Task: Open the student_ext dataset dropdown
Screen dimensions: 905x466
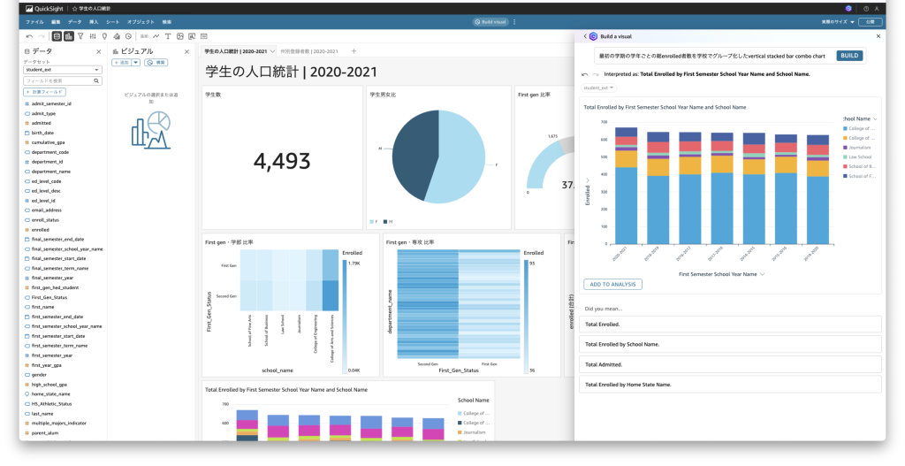Action: click(63, 70)
